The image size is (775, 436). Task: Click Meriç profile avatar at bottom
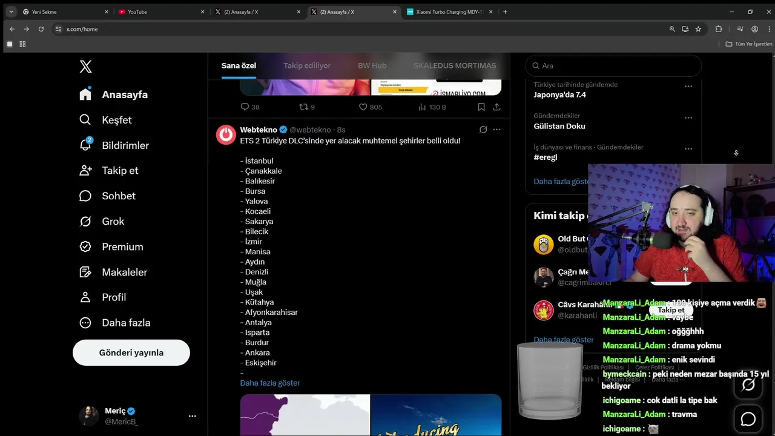(88, 416)
